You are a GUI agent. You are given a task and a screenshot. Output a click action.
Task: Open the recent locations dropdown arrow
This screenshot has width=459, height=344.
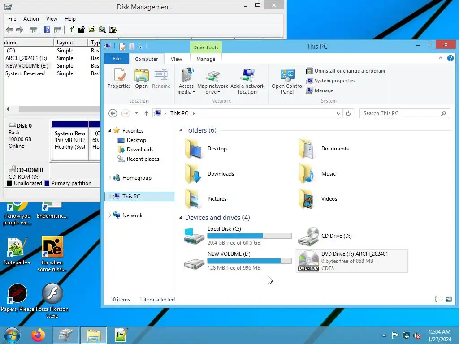tap(136, 113)
